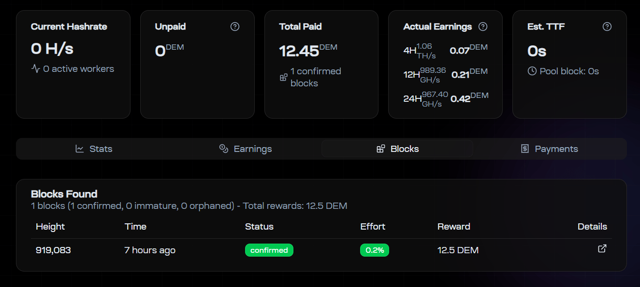Click the Height column header
Screen dimensions: 640x287
coord(50,226)
